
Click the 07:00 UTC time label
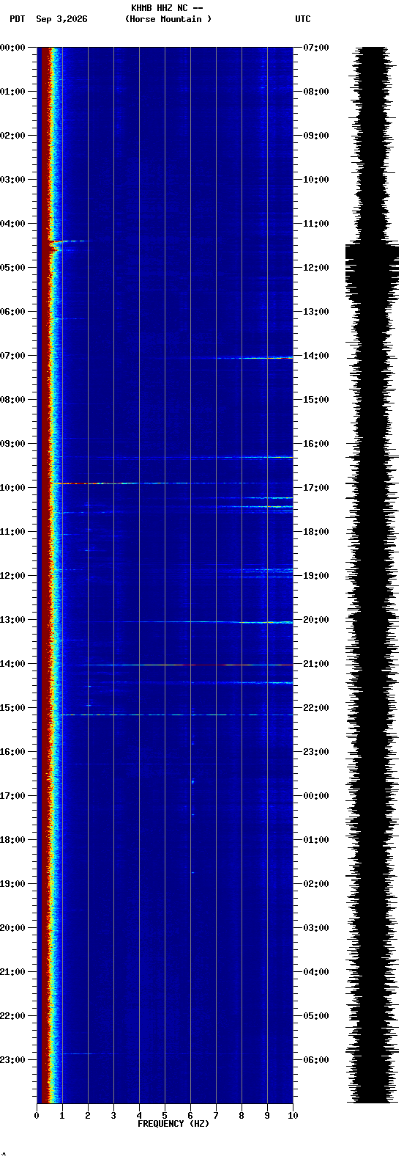[x=316, y=48]
